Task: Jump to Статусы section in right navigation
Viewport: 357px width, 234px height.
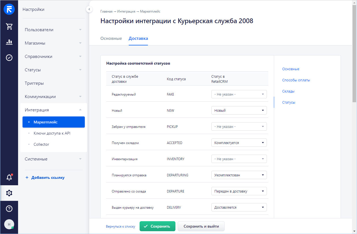Action: [289, 103]
